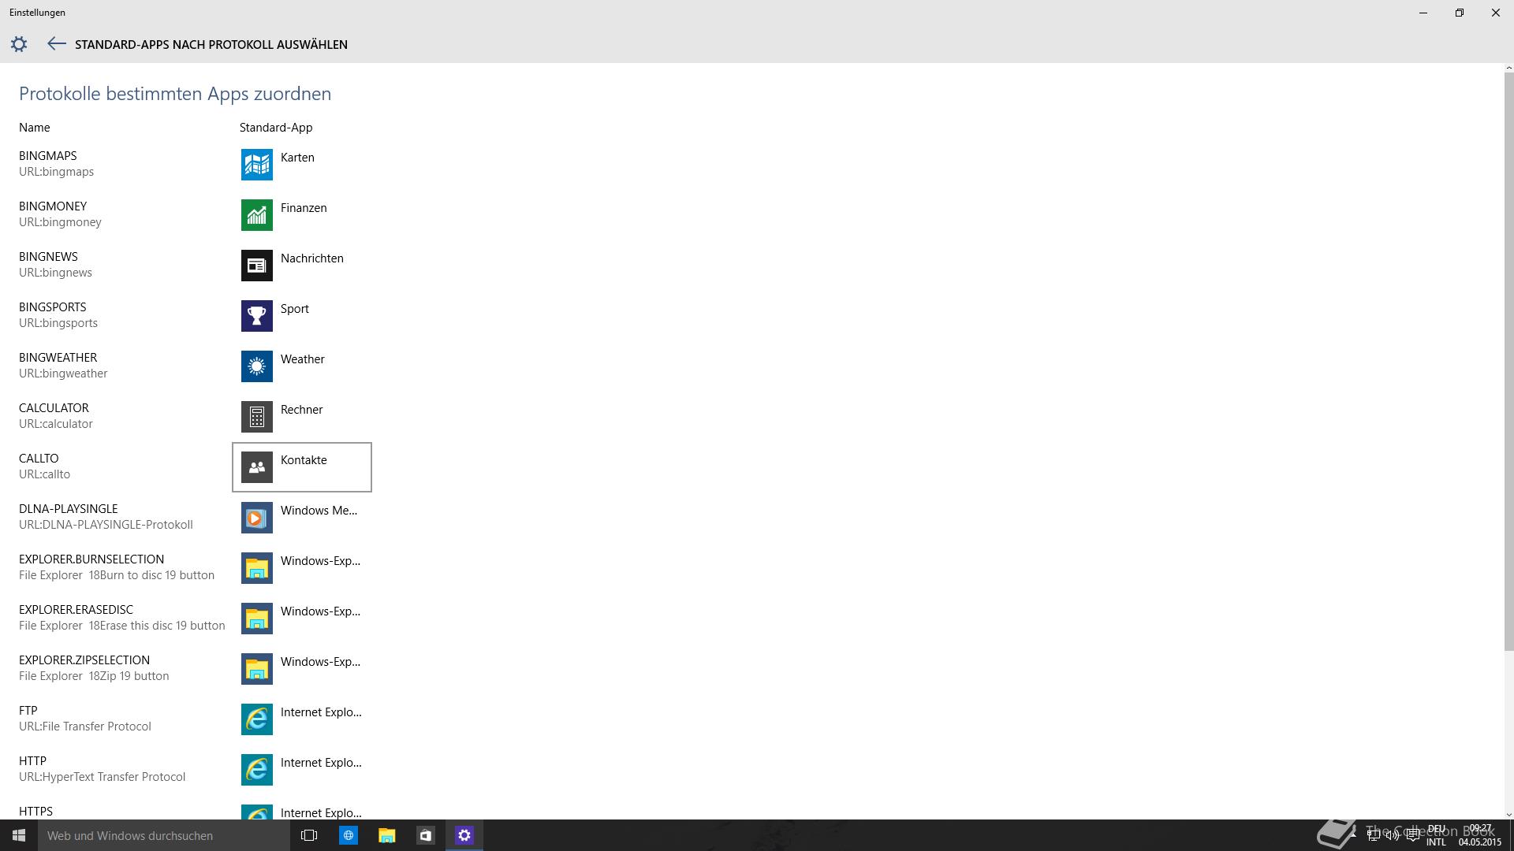
Task: Select the BINGNEWS protocol name
Action: click(x=48, y=257)
